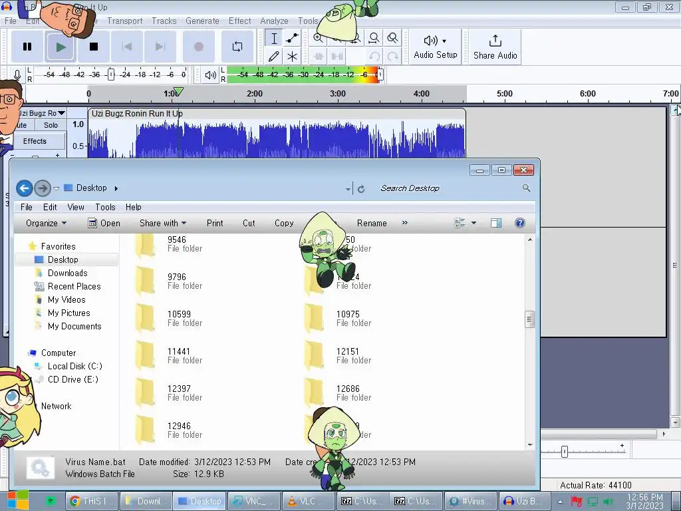Screen dimensions: 681x511
Task: Click the Redo arrow in Audacity
Action: click(392, 57)
